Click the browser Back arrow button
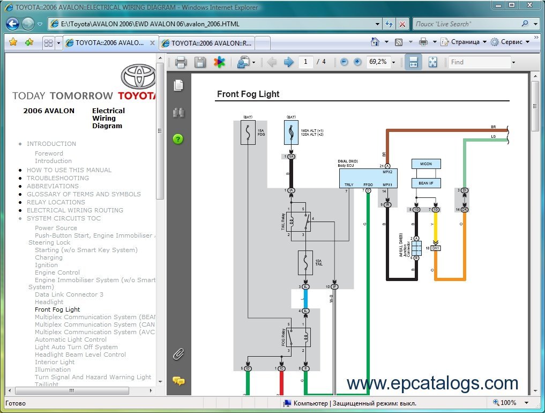Screen dimensions: 545x413 (x=13, y=24)
